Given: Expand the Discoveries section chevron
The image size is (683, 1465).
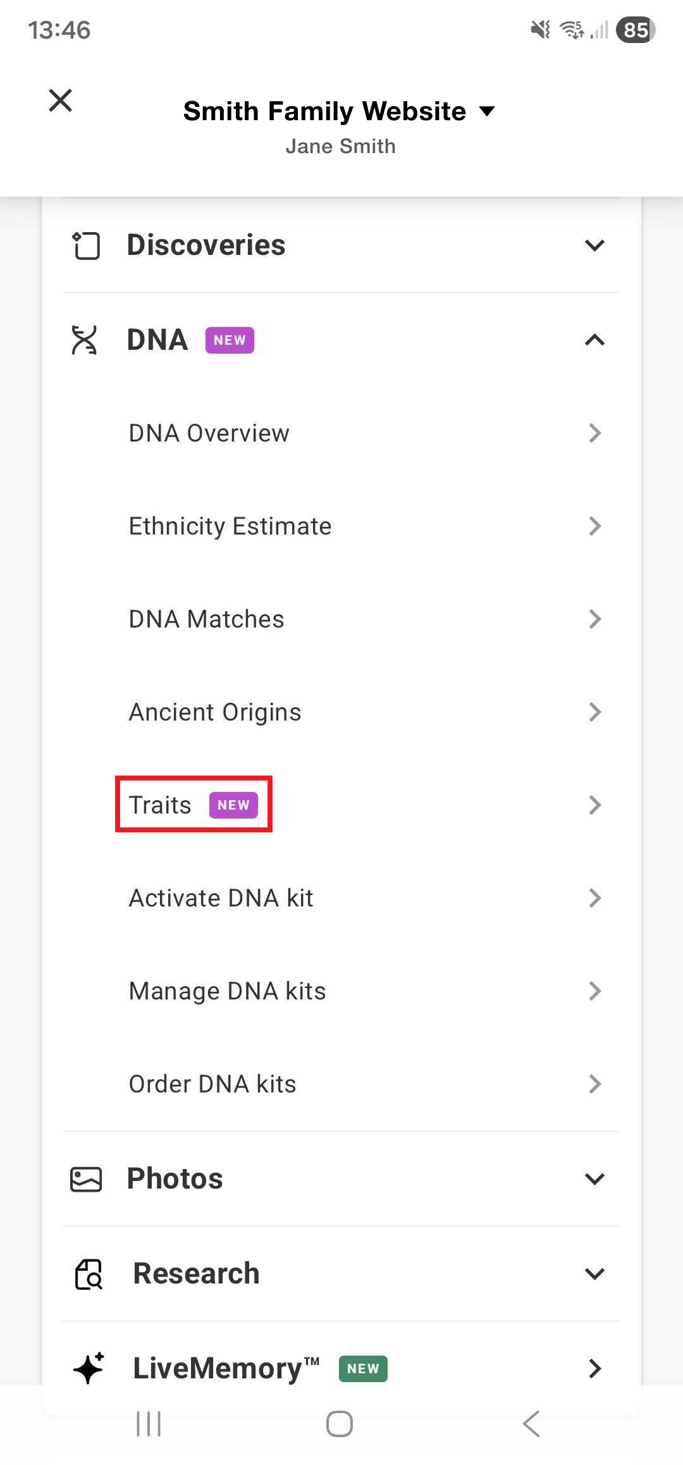Looking at the screenshot, I should (x=594, y=245).
